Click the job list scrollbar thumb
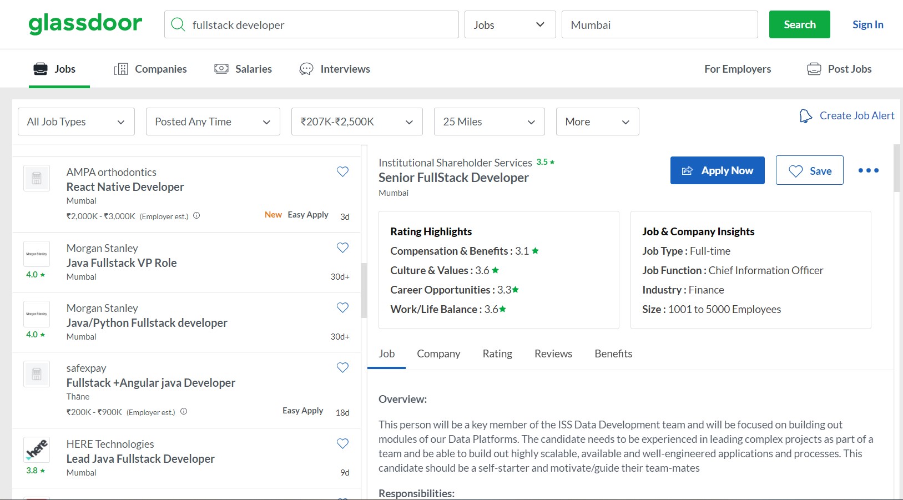 364,290
